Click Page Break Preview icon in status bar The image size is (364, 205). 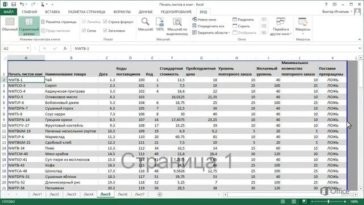(x=304, y=202)
